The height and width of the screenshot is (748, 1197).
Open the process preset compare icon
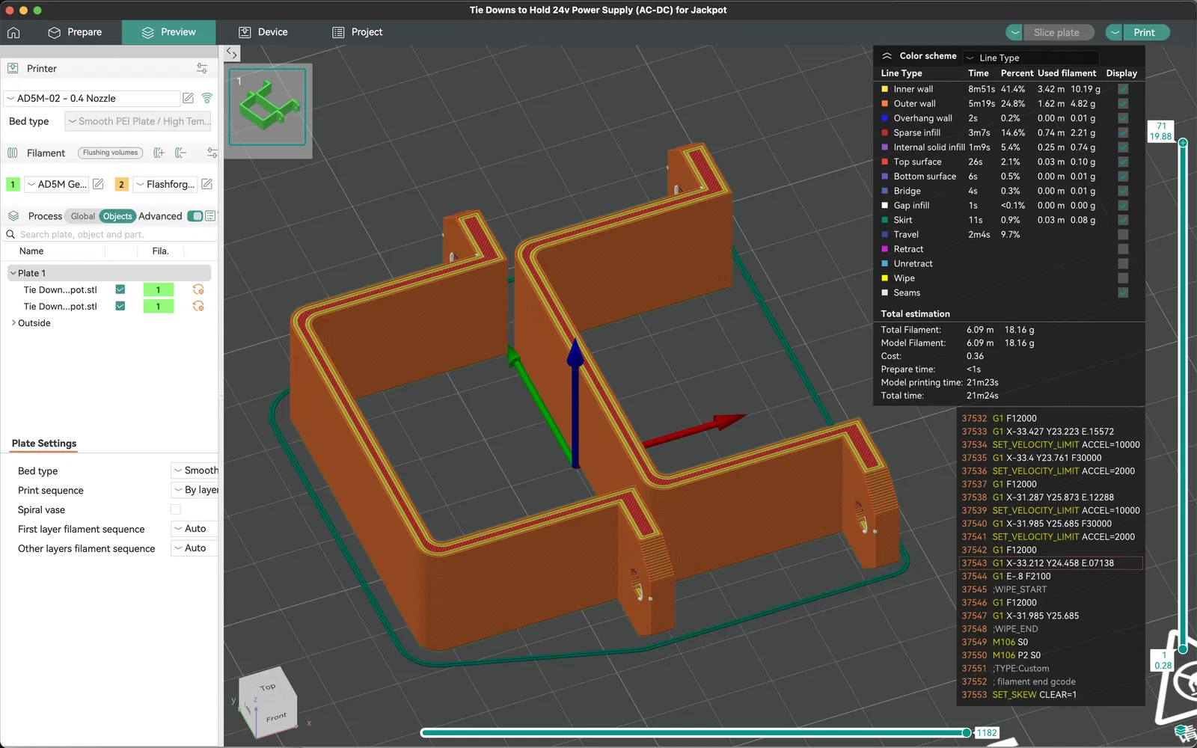[210, 216]
